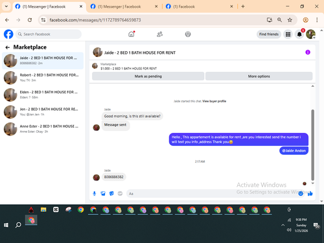Screen dimensions: 324x243
Task: Open the Elden conversation in list
Action: [x=43, y=95]
